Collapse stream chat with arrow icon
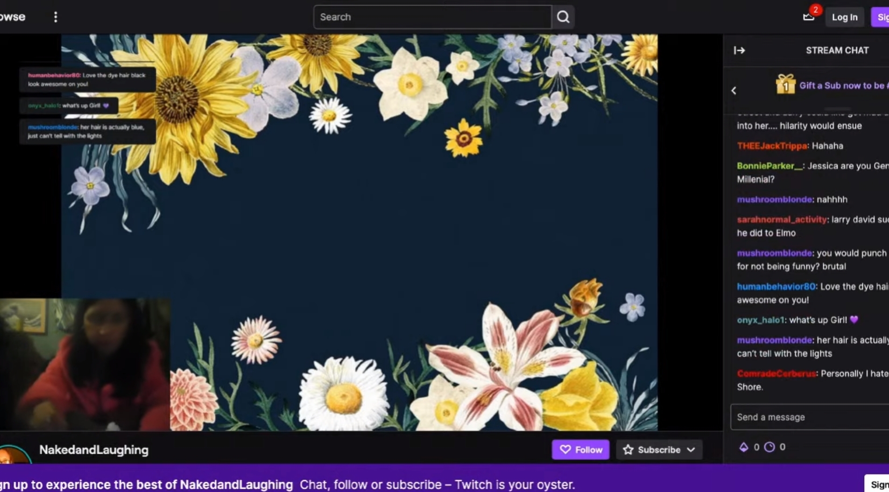This screenshot has width=889, height=492. tap(739, 50)
